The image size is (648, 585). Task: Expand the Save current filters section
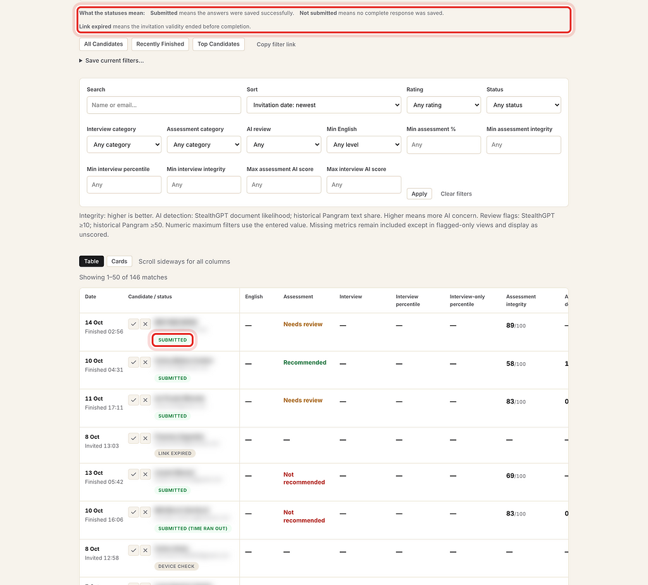[111, 60]
